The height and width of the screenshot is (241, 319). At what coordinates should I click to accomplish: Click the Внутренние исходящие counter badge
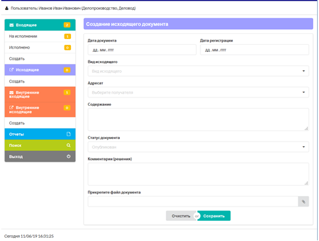click(x=67, y=108)
